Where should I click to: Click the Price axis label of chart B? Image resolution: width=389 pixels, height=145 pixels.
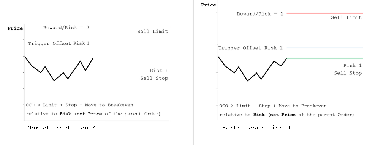[209, 5]
